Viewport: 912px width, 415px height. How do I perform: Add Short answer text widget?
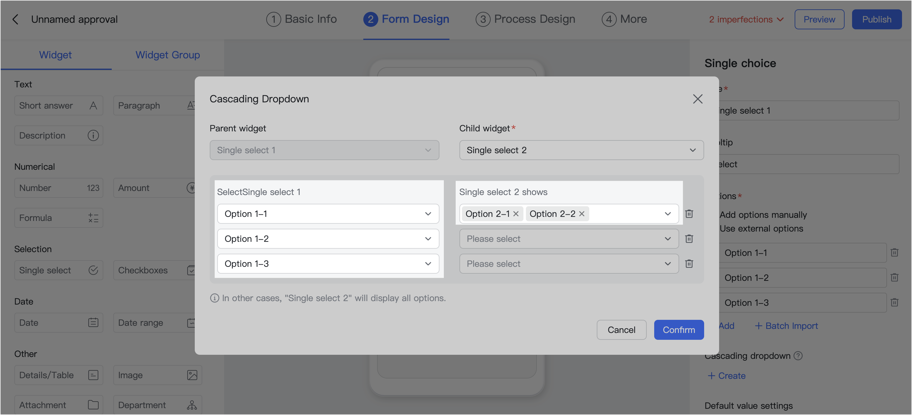(59, 105)
